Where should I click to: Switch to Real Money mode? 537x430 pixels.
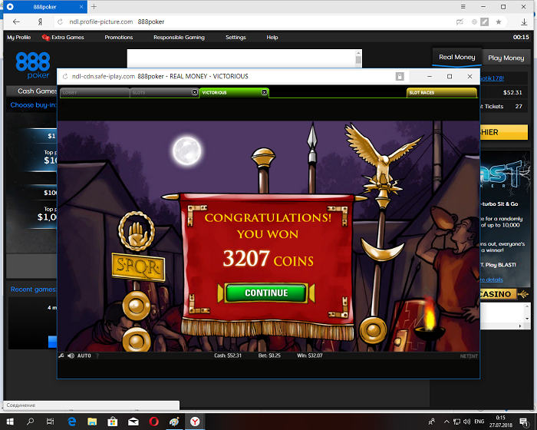(x=457, y=58)
